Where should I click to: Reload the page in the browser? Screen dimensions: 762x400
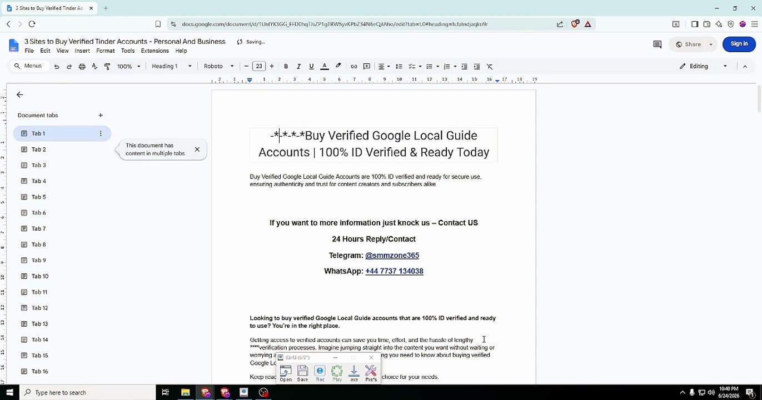click(x=32, y=24)
